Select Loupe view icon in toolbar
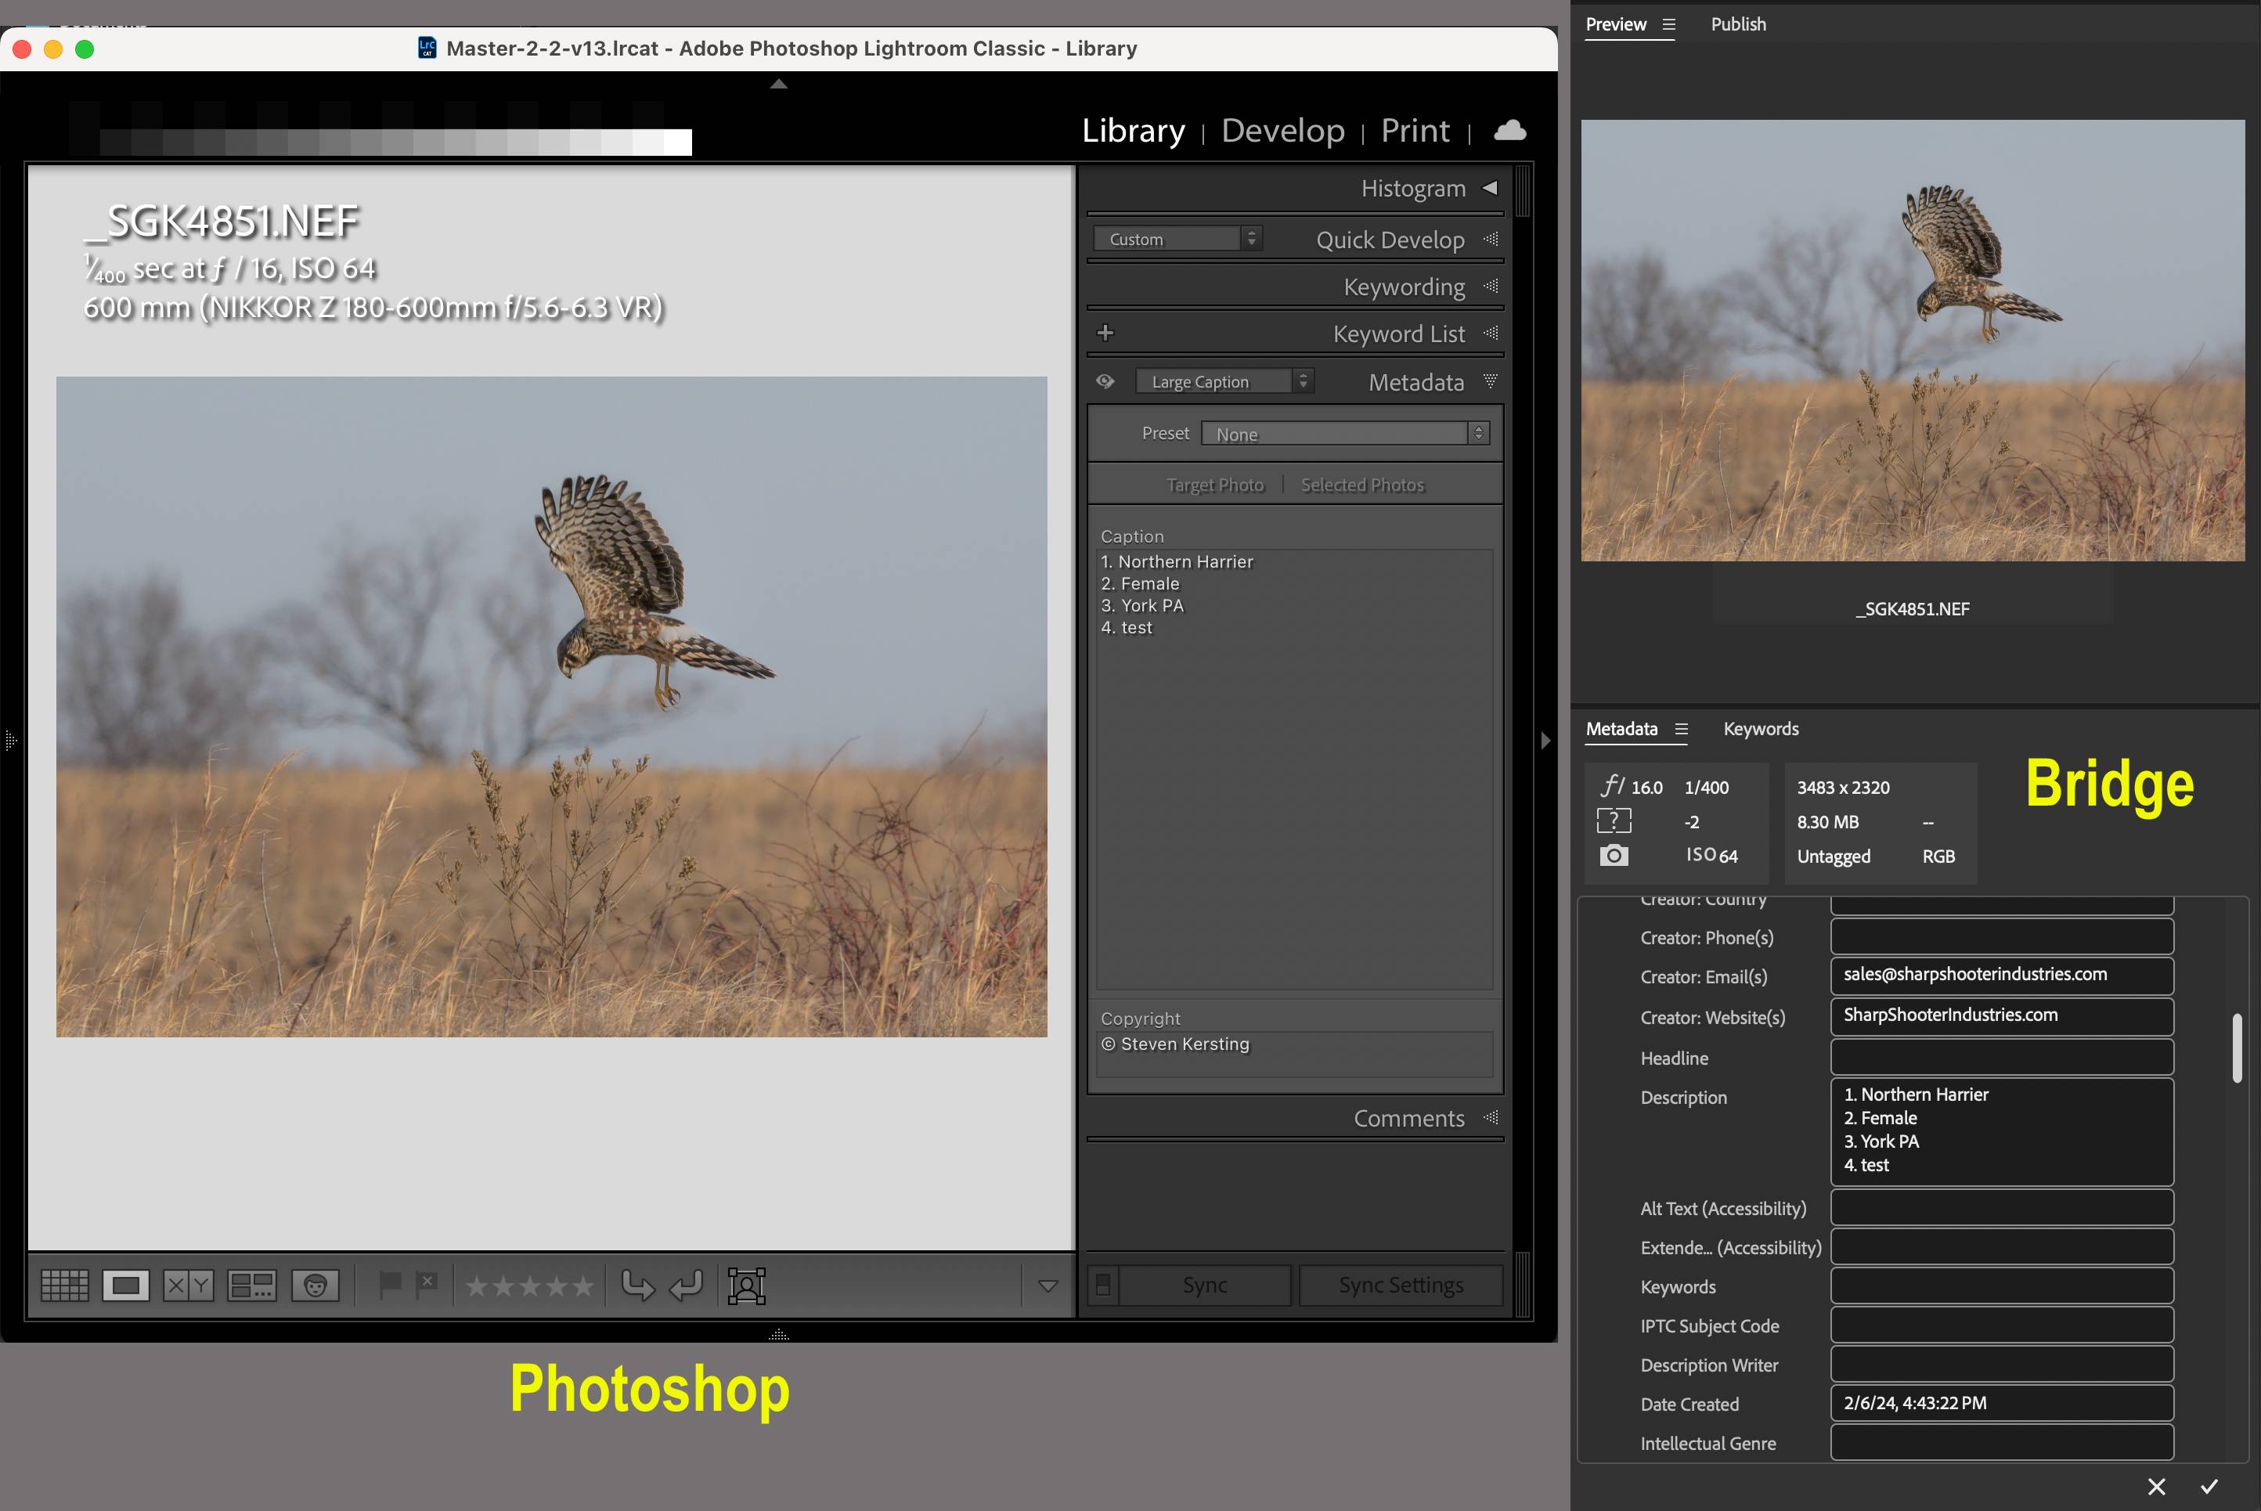 pos(126,1286)
